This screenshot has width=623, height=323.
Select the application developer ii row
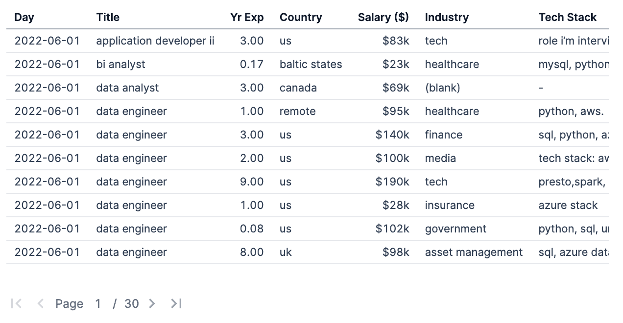coord(155,41)
